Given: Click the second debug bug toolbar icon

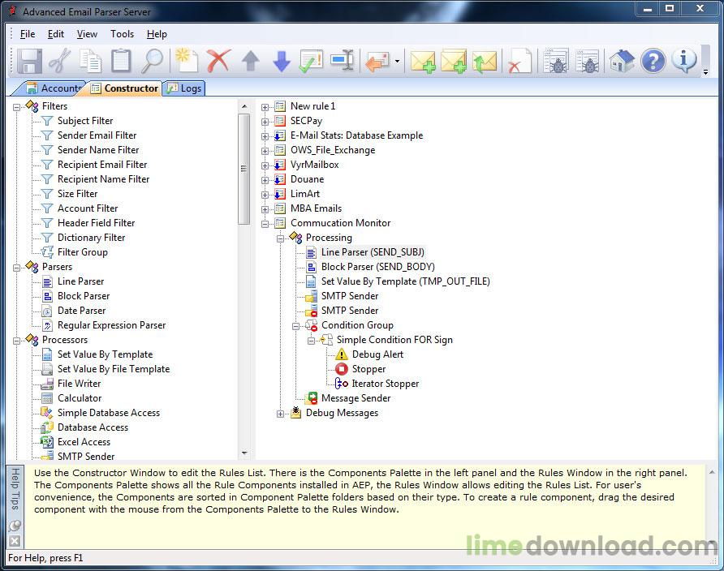Looking at the screenshot, I should (x=587, y=61).
